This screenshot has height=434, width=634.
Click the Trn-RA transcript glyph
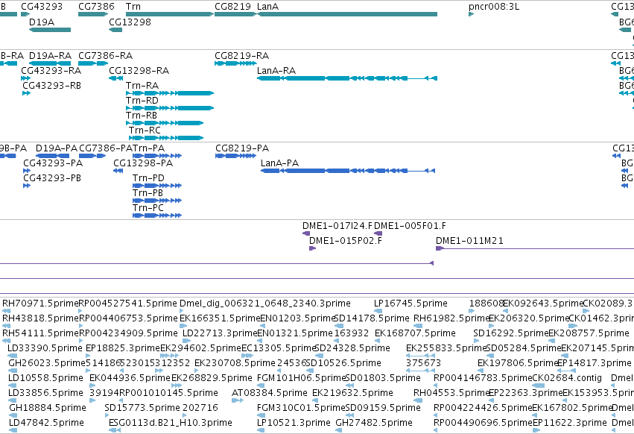pyautogui.click(x=170, y=93)
